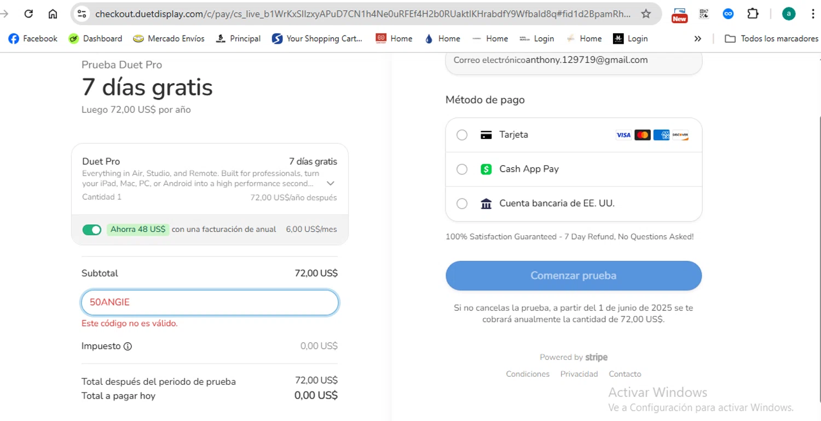Click the Discover logo

pyautogui.click(x=680, y=135)
